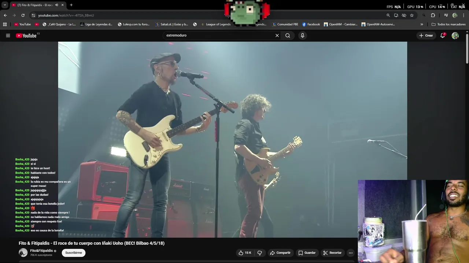The width and height of the screenshot is (469, 263).
Task: Open Todos los marcadores folder
Action: 448,24
